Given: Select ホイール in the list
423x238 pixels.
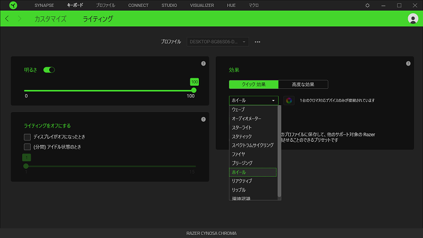Looking at the screenshot, I should (253, 172).
